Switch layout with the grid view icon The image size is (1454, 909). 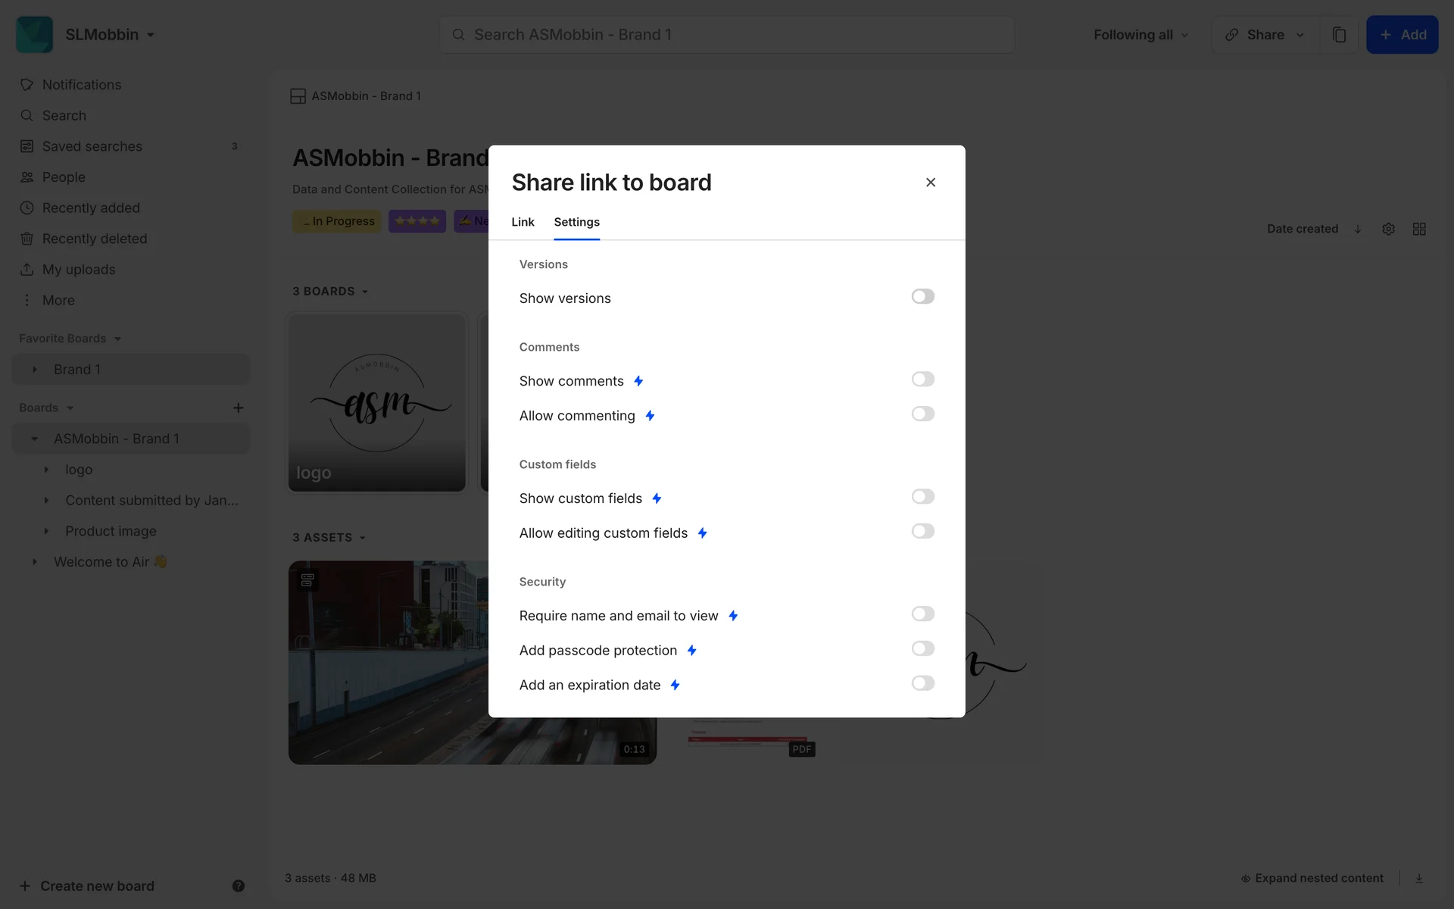tap(1419, 229)
